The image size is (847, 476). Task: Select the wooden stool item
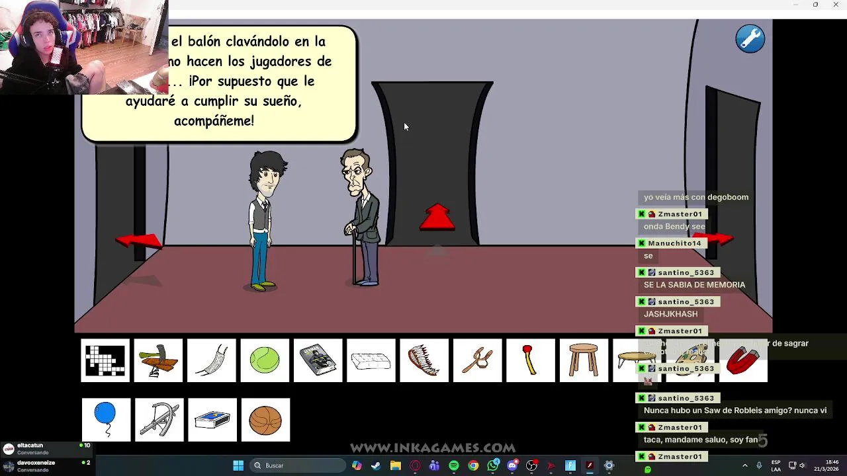[x=584, y=360]
